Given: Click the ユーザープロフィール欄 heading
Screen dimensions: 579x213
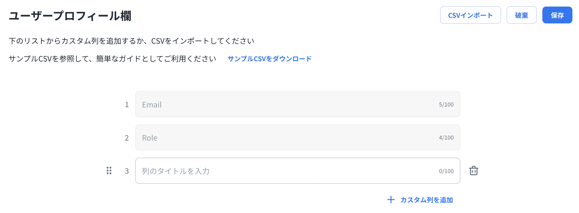Looking at the screenshot, I should coord(70,16).
